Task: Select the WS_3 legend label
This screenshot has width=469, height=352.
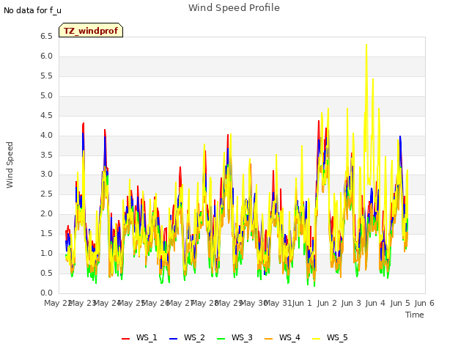Action: (242, 337)
